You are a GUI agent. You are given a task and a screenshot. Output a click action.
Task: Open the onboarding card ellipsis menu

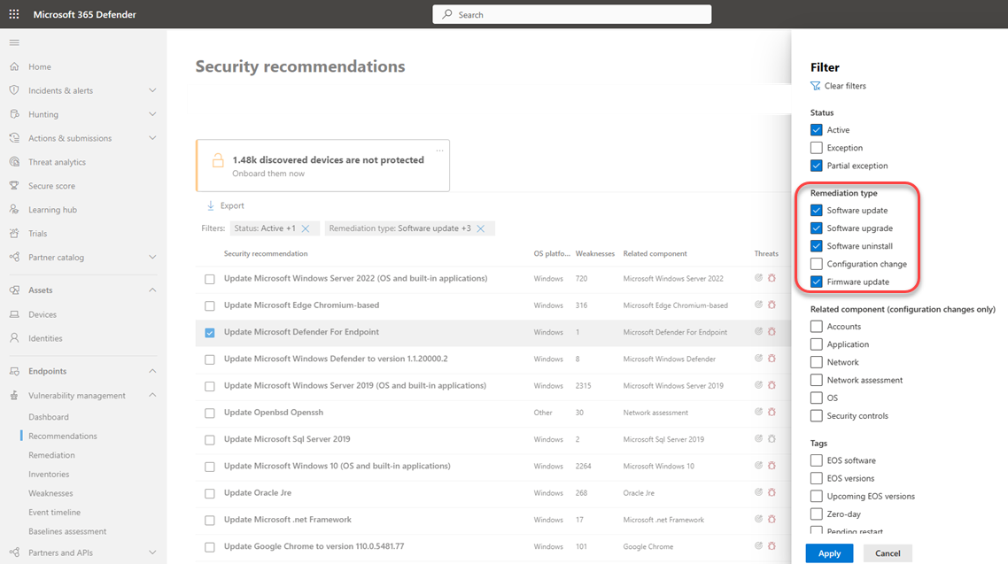click(x=440, y=150)
